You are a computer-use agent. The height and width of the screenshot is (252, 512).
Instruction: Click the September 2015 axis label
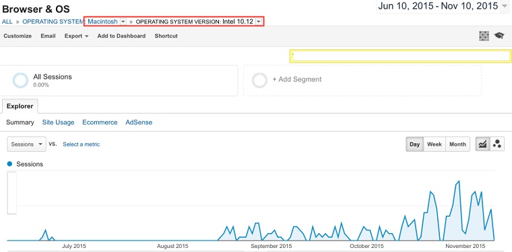271,246
